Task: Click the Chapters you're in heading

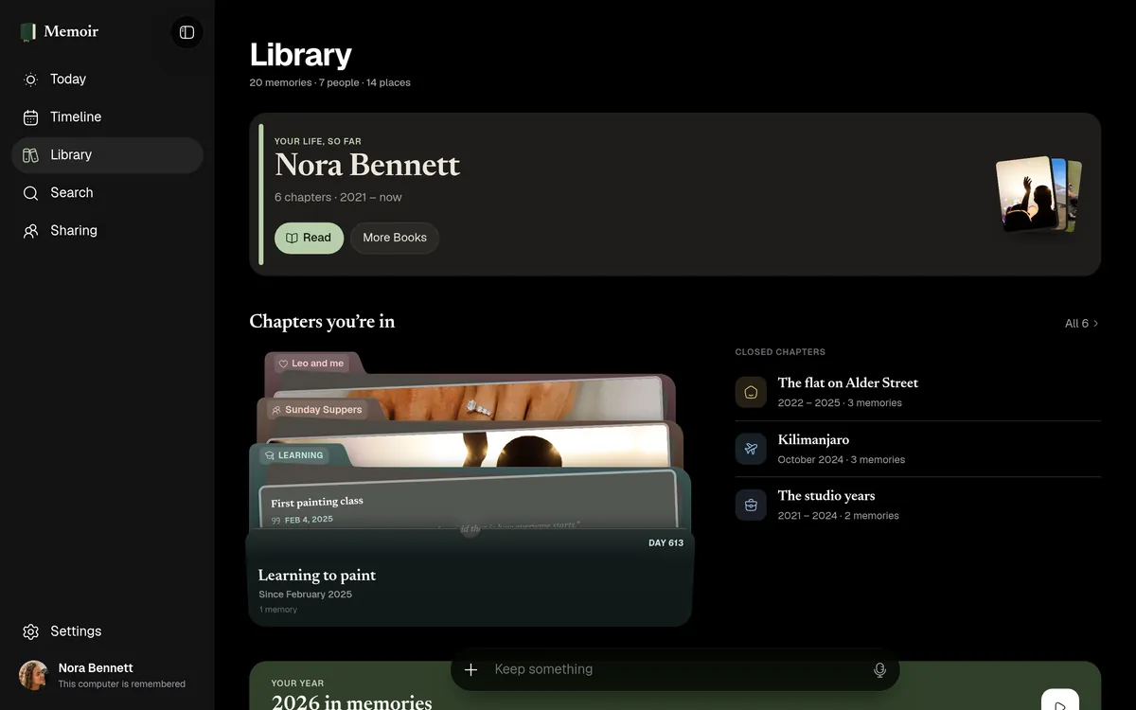Action: (x=322, y=322)
